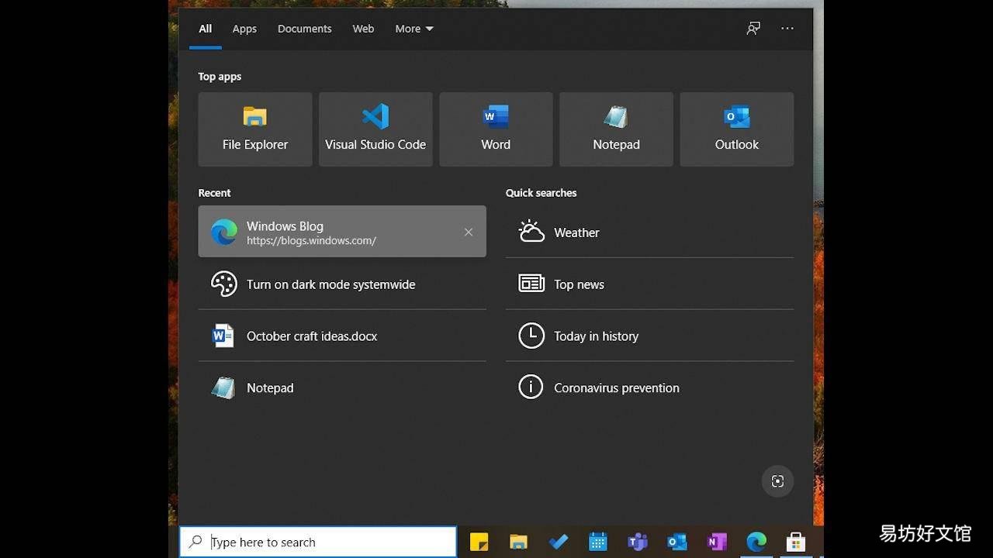
Task: Open the feedback icon in search header
Action: 753,29
